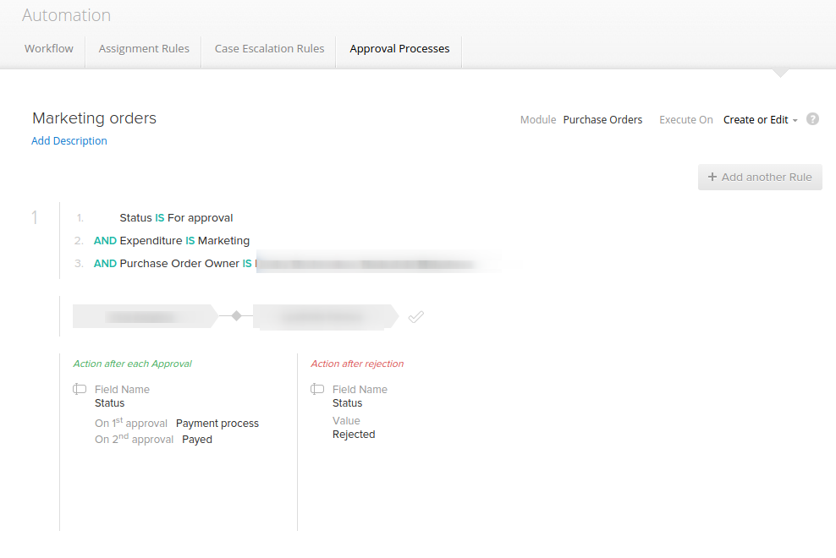Select the first blurred approver step
The image size is (836, 558).
[x=145, y=316]
